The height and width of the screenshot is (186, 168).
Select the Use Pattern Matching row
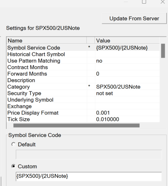tap(83, 61)
